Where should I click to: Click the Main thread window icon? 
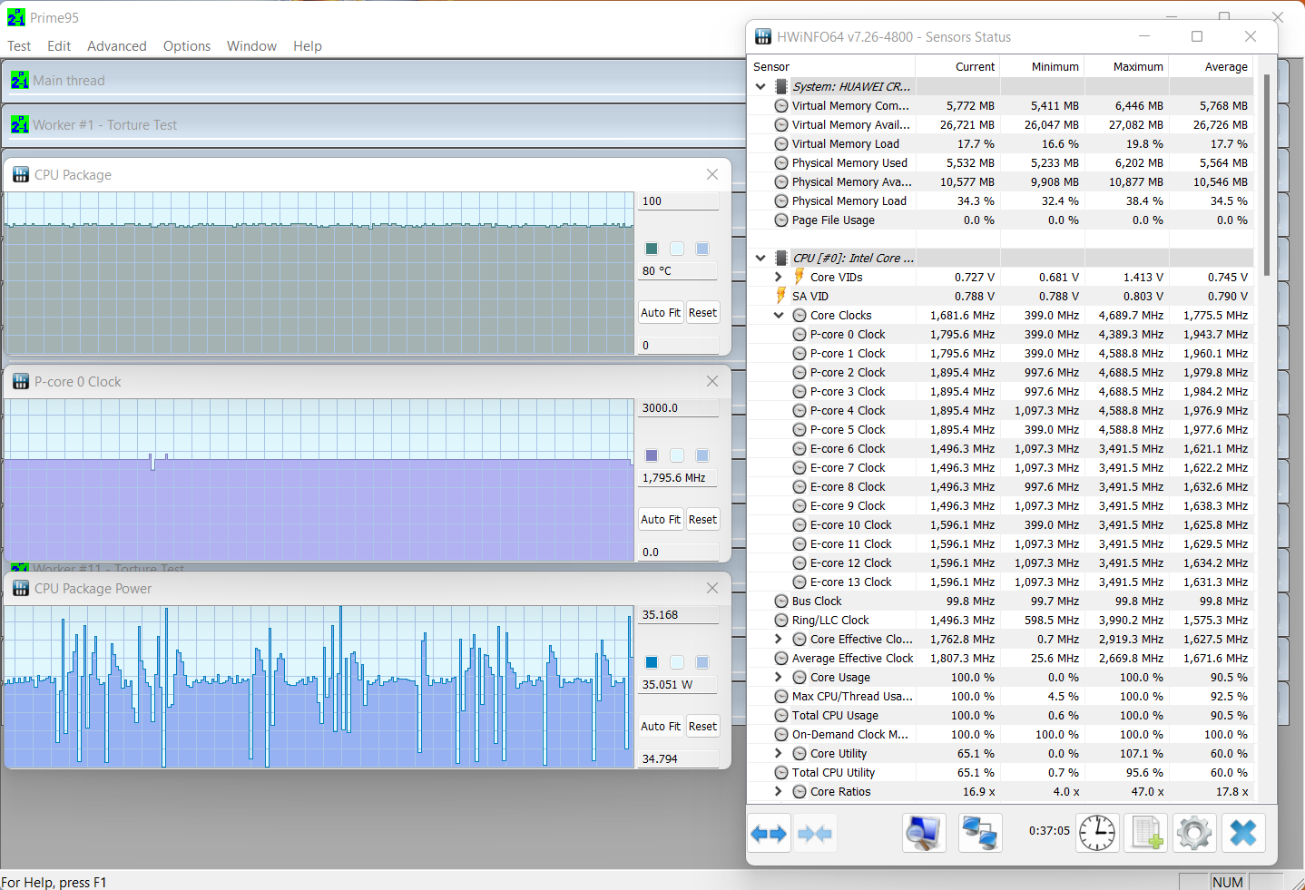coord(20,80)
